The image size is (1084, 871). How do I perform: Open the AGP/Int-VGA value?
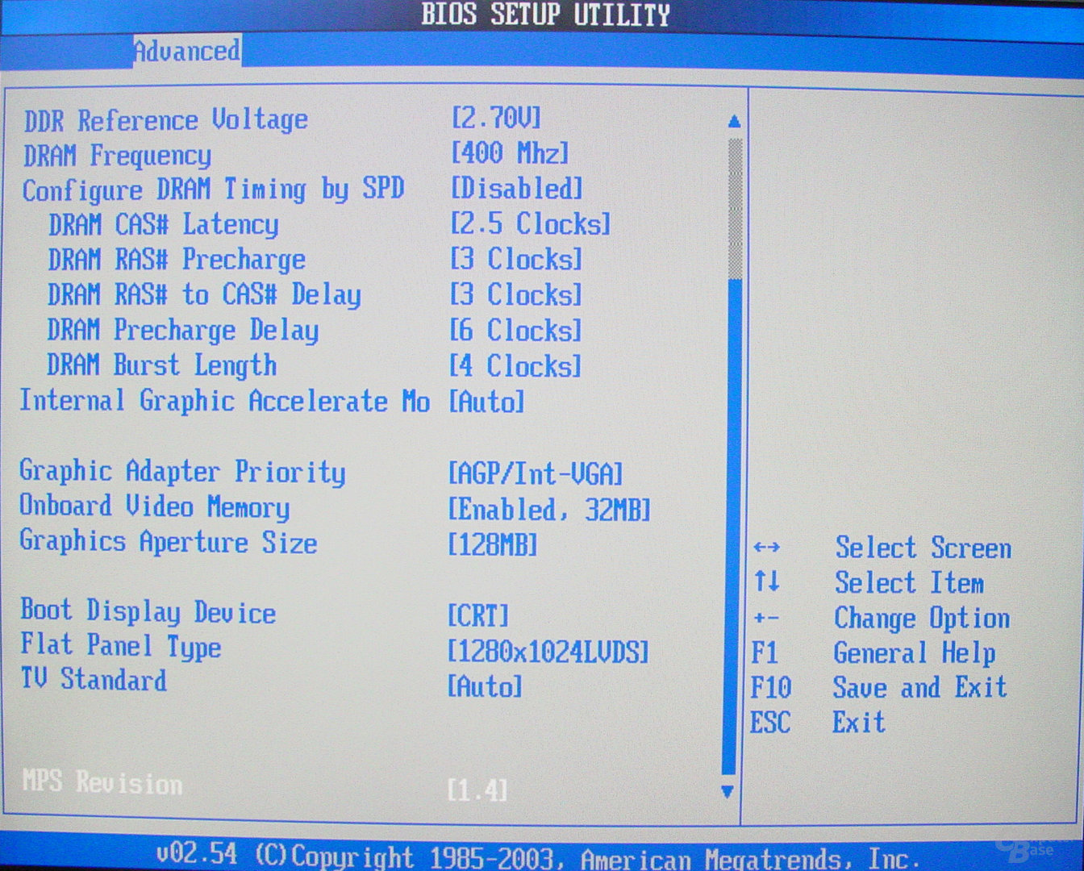pos(536,473)
